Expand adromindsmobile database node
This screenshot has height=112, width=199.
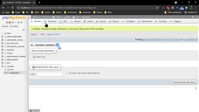click(x=2, y=37)
